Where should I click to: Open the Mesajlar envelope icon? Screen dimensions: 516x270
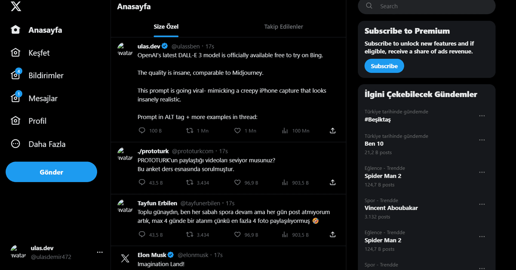pyautogui.click(x=16, y=98)
